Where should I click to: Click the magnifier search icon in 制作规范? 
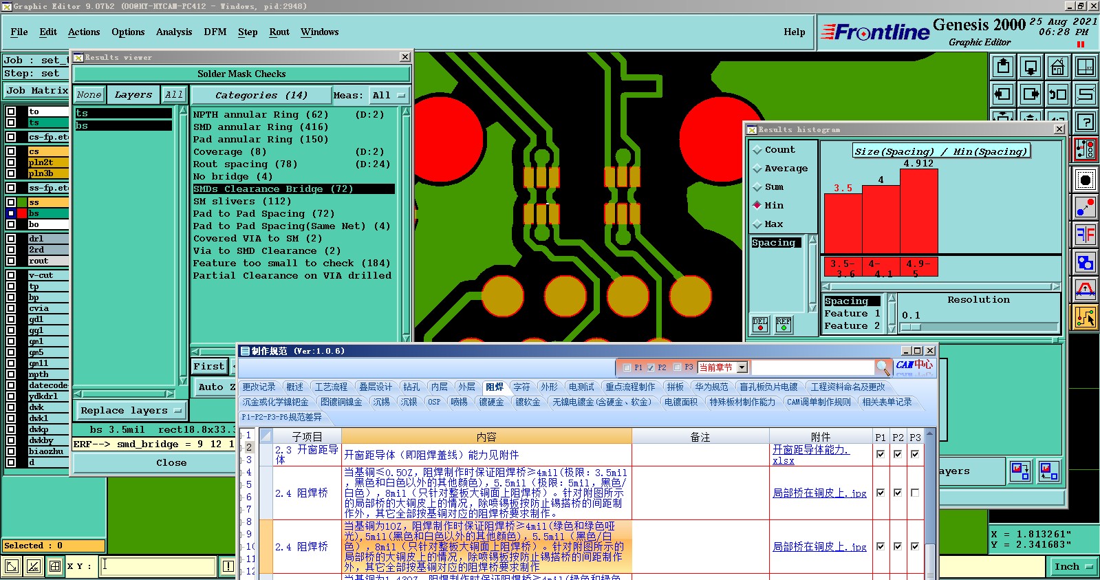(x=883, y=367)
